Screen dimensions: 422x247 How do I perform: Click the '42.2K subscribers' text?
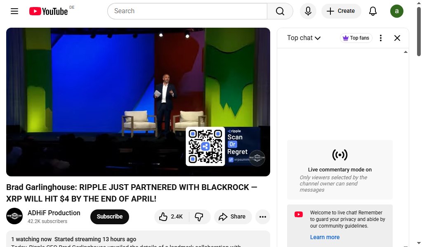pyautogui.click(x=47, y=221)
